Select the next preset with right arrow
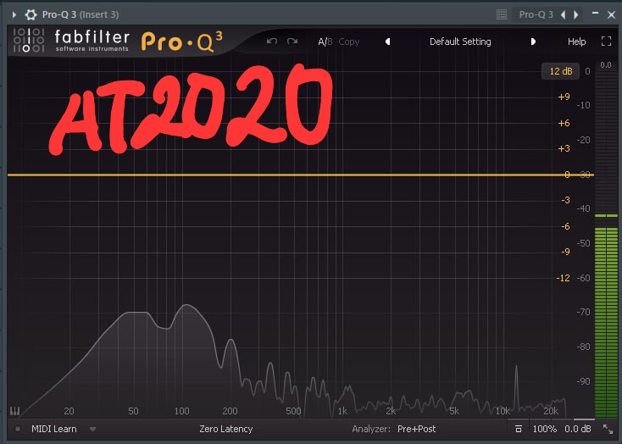The width and height of the screenshot is (622, 444). [x=533, y=42]
